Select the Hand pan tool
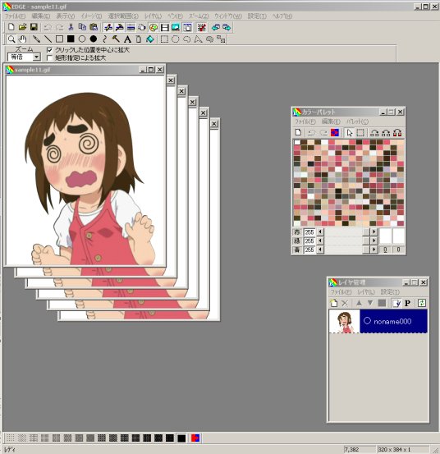This screenshot has width=440, height=454. (23, 39)
